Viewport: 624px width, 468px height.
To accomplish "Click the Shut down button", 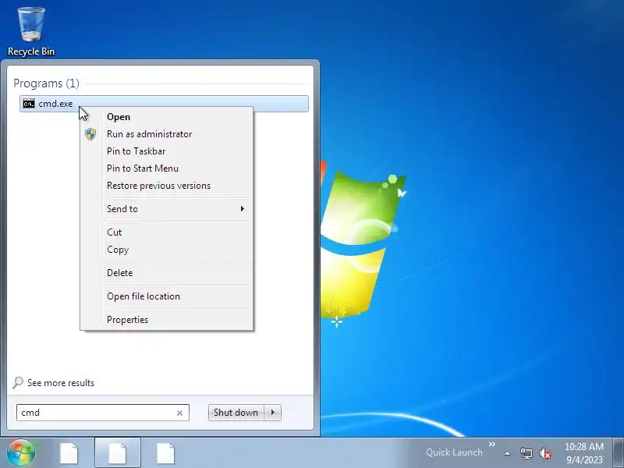I will click(236, 413).
